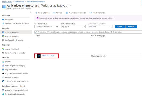Click the Novo aplicativo plus icon

[x=36, y=13]
